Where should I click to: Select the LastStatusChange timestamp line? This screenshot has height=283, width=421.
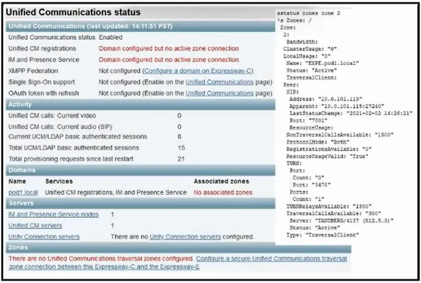tap(350, 113)
